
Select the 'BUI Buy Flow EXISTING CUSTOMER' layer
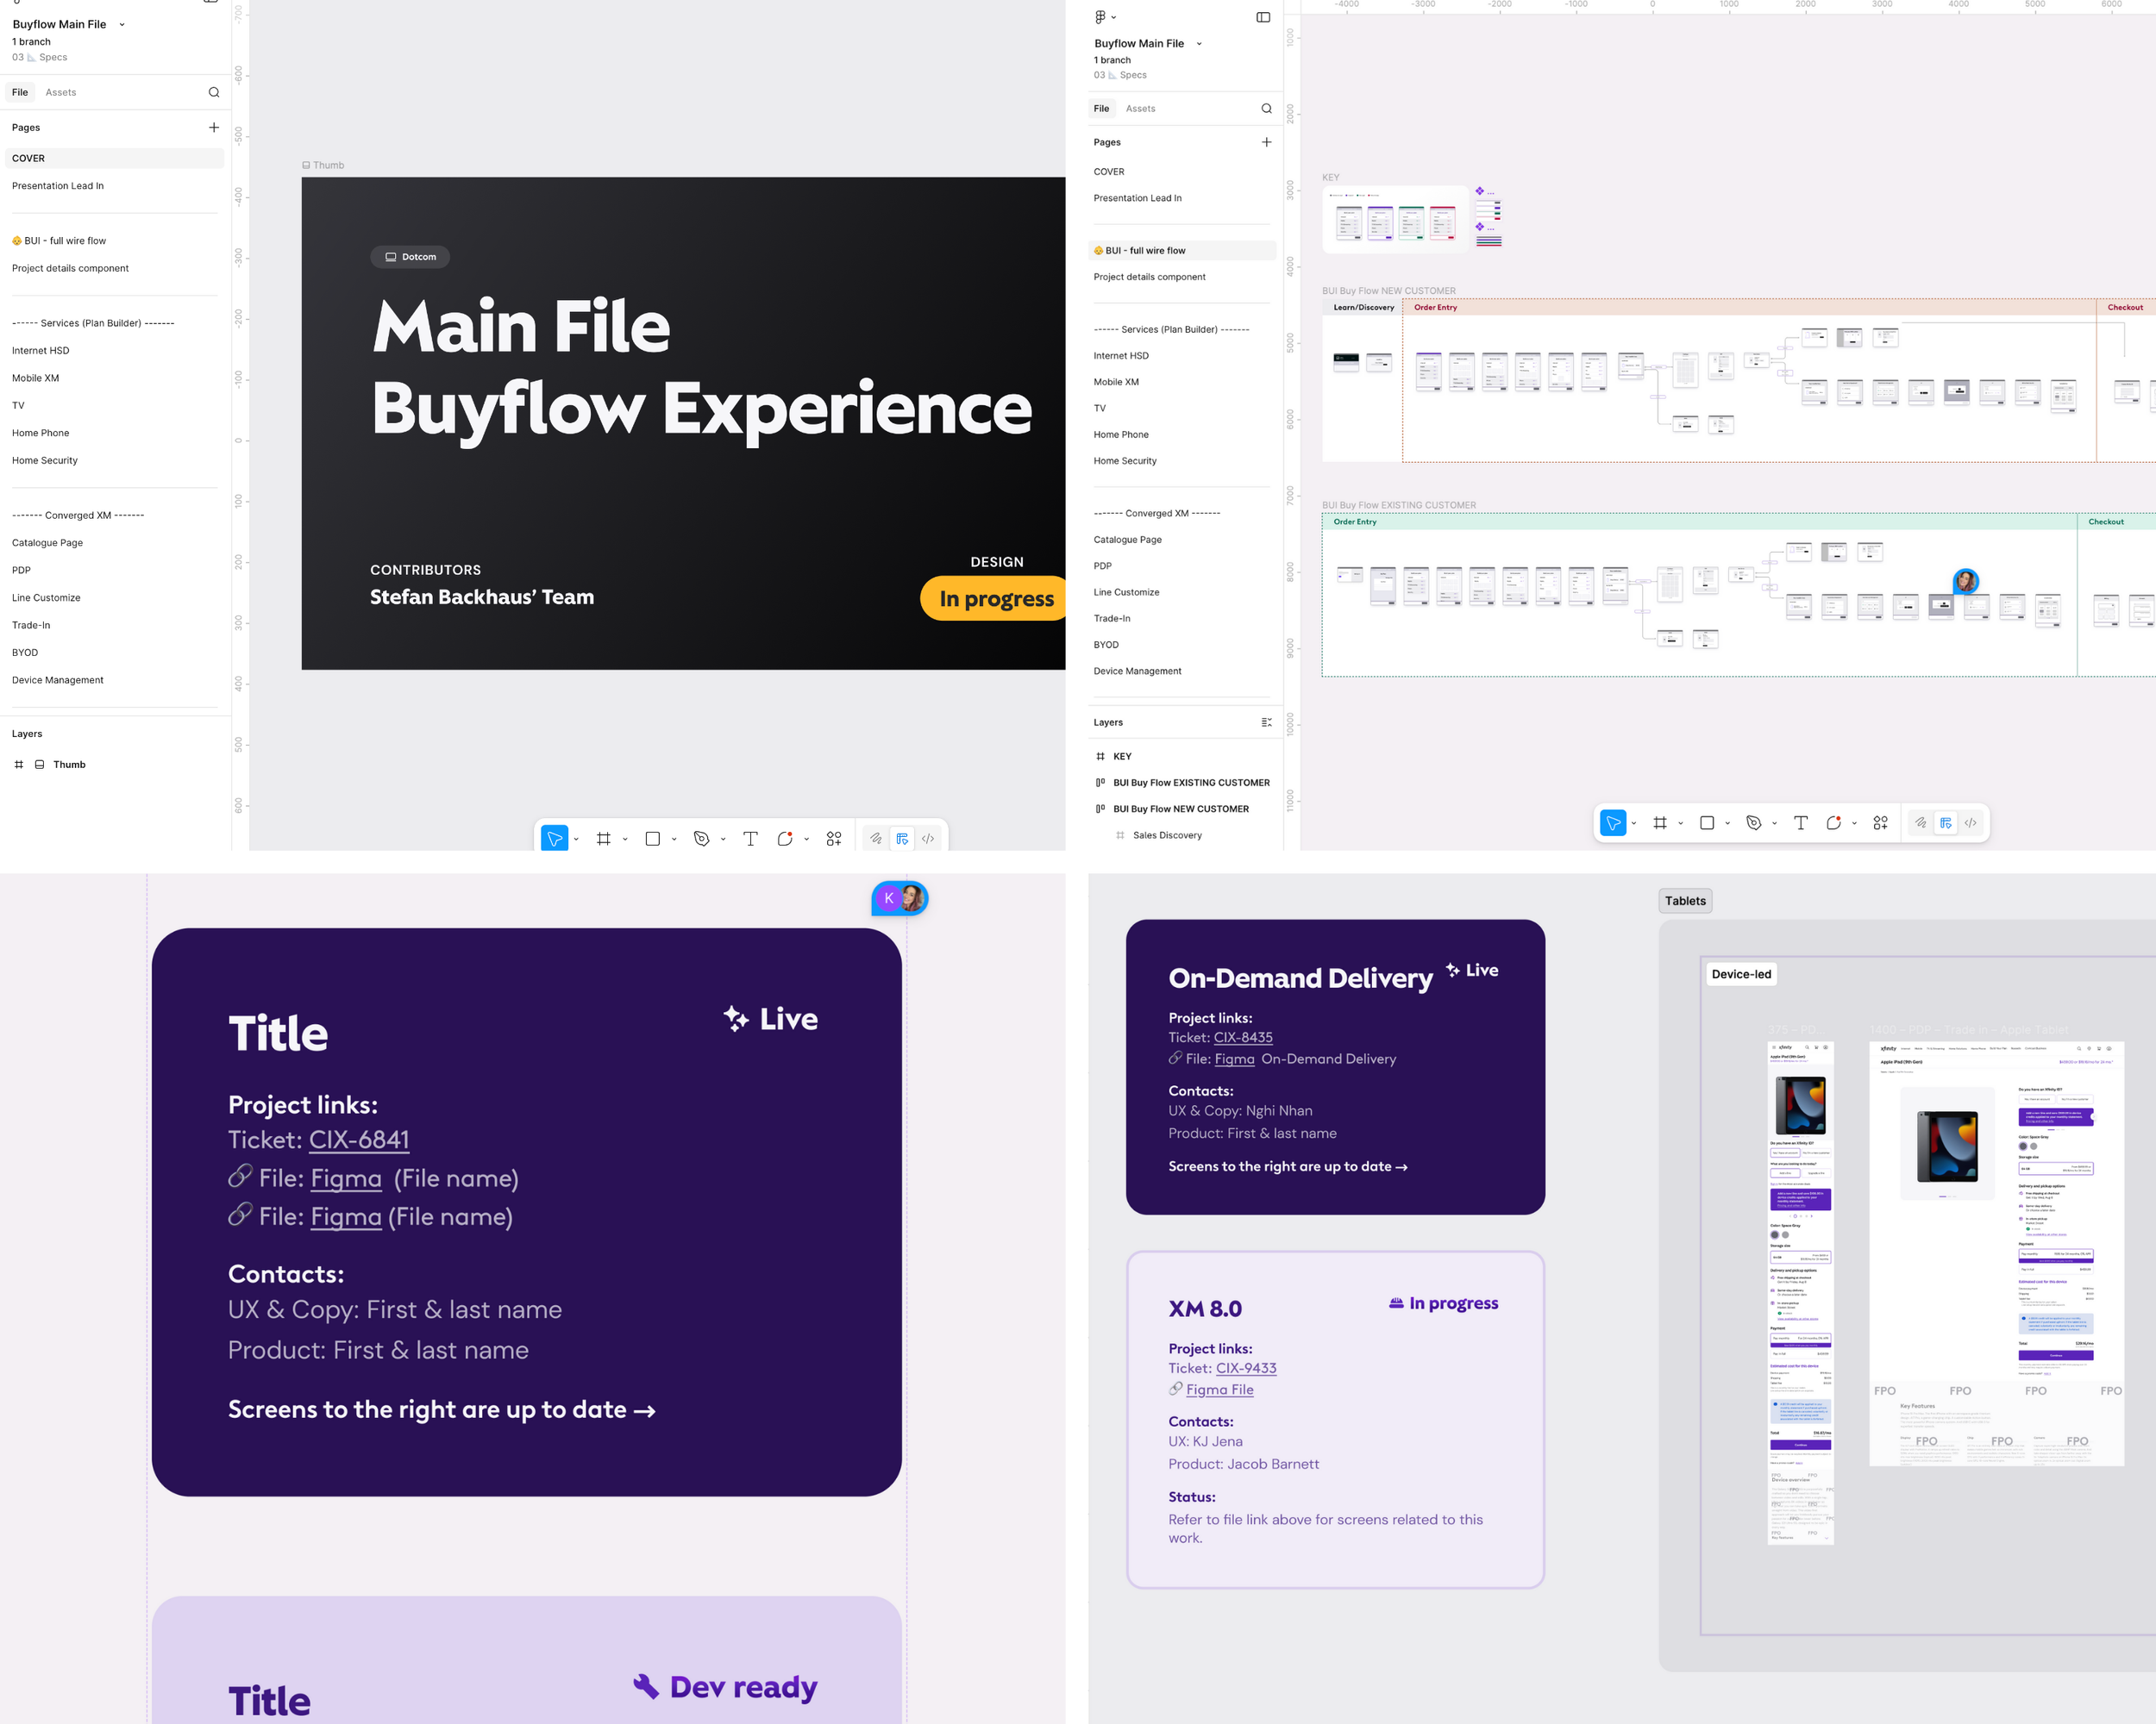[1191, 783]
